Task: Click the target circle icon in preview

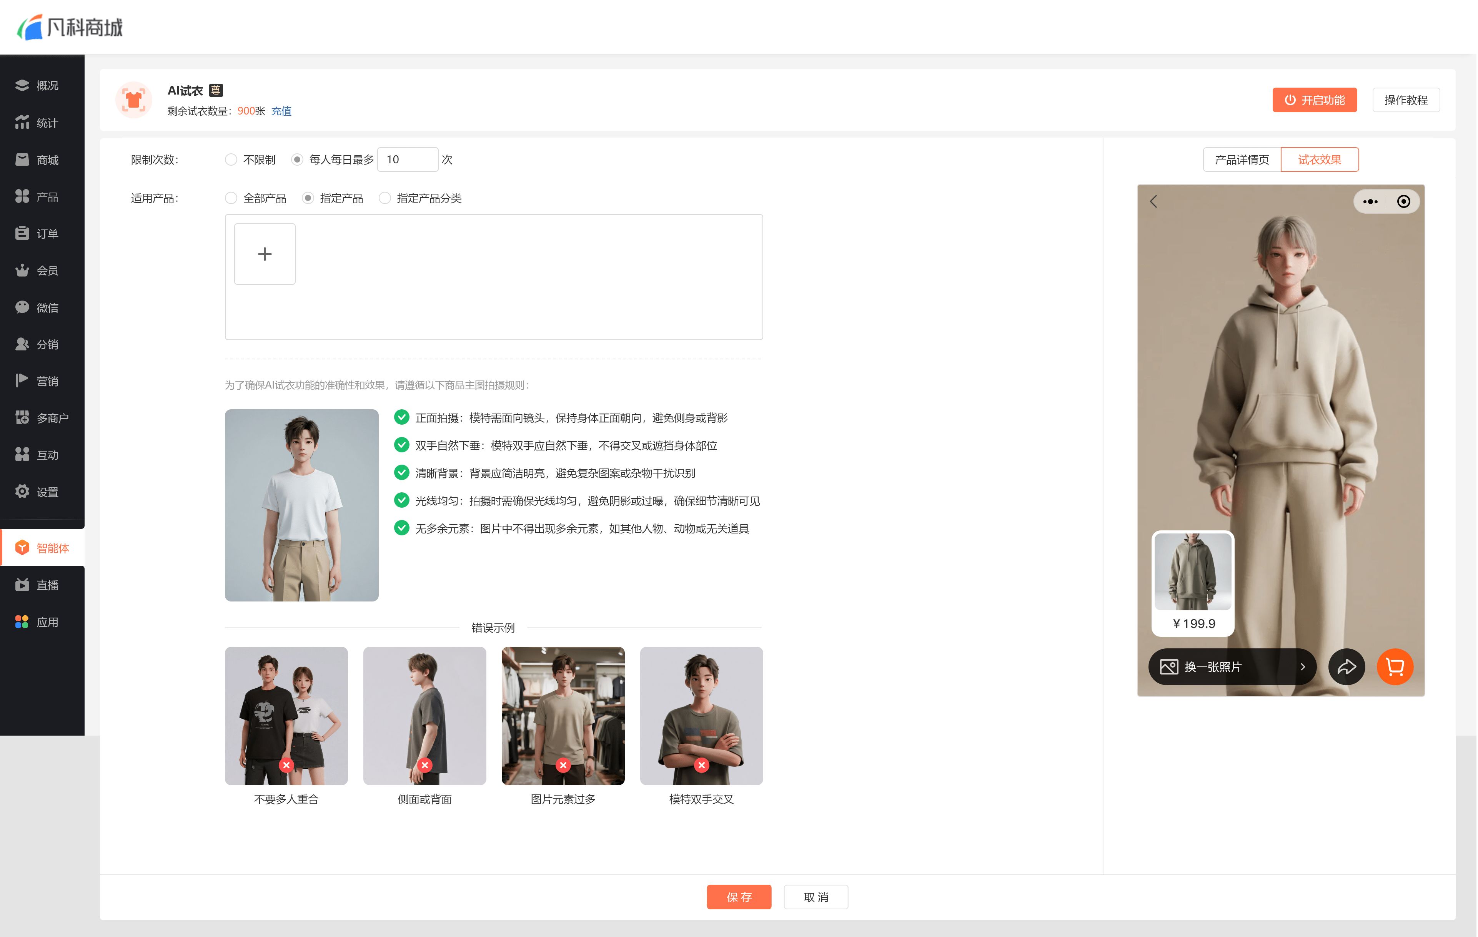Action: pyautogui.click(x=1403, y=201)
